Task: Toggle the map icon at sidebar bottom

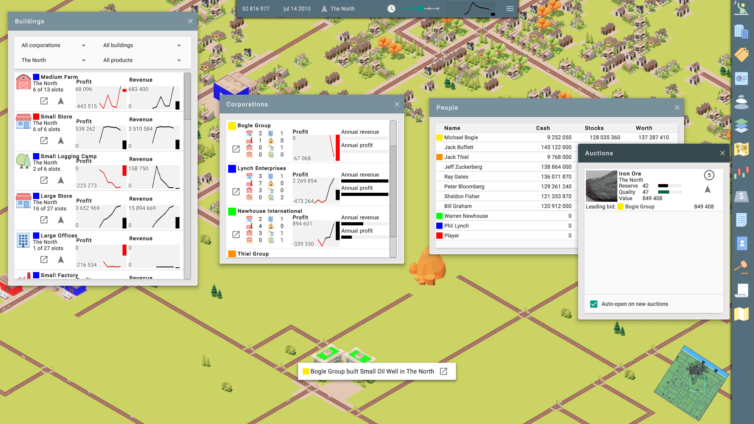Action: click(x=742, y=314)
